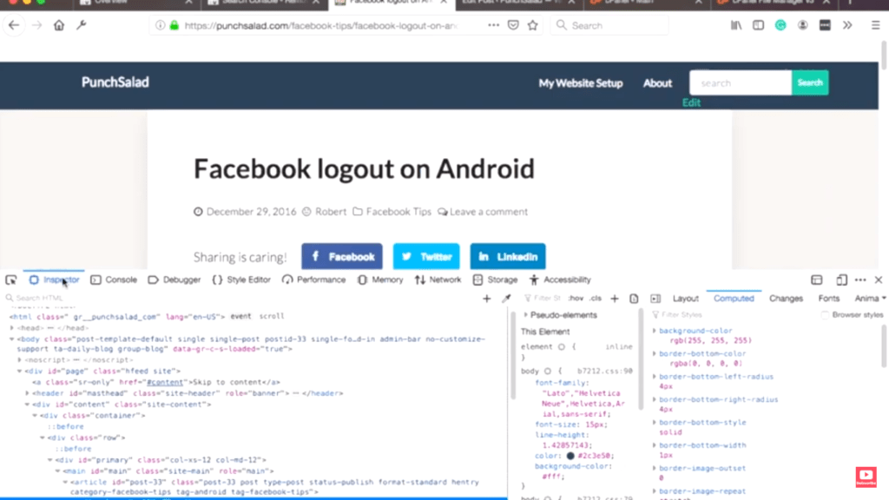Click into the site search field

pos(741,82)
